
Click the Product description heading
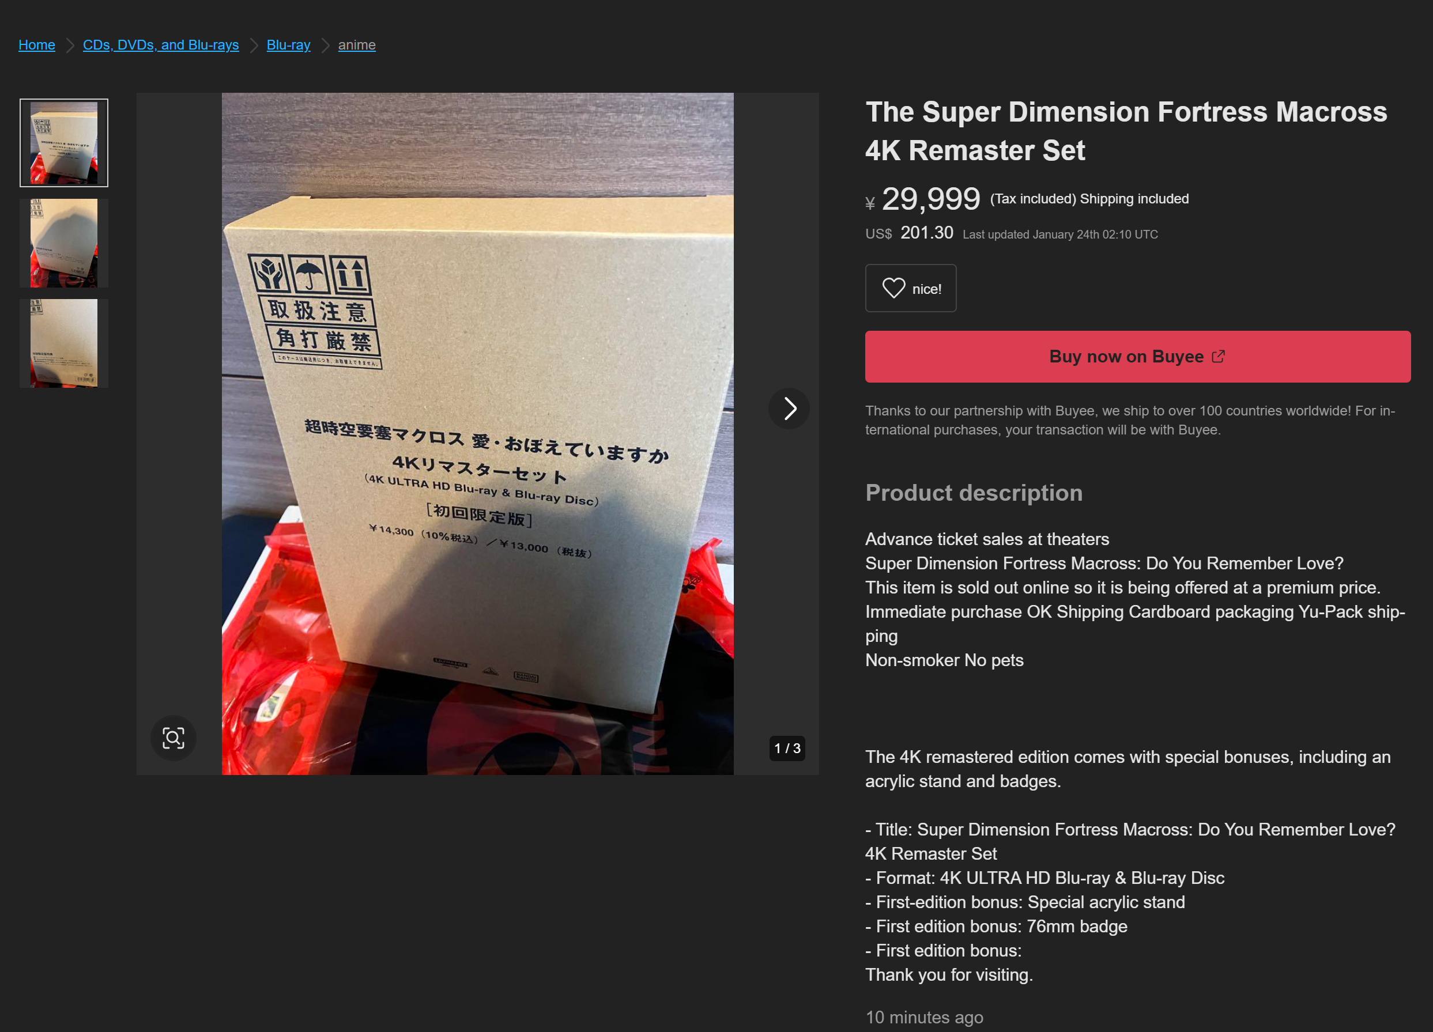pos(974,493)
